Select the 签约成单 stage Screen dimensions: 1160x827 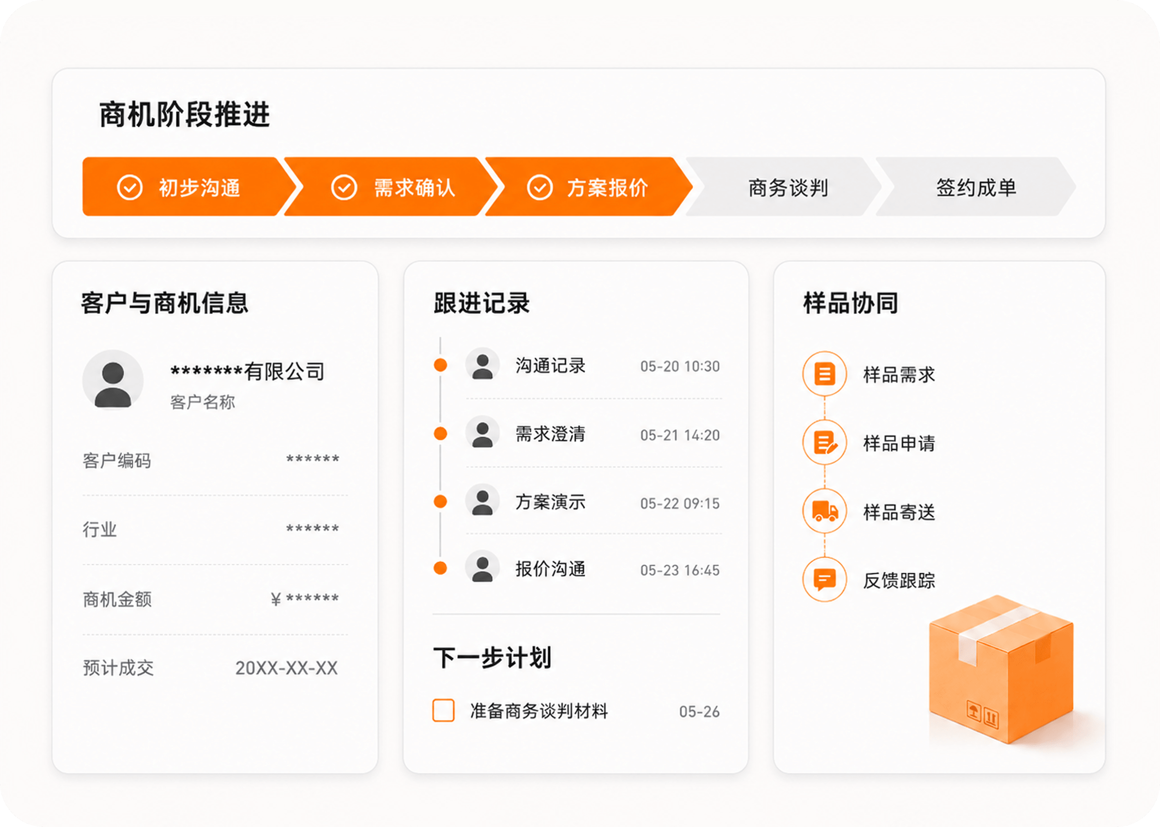(976, 187)
